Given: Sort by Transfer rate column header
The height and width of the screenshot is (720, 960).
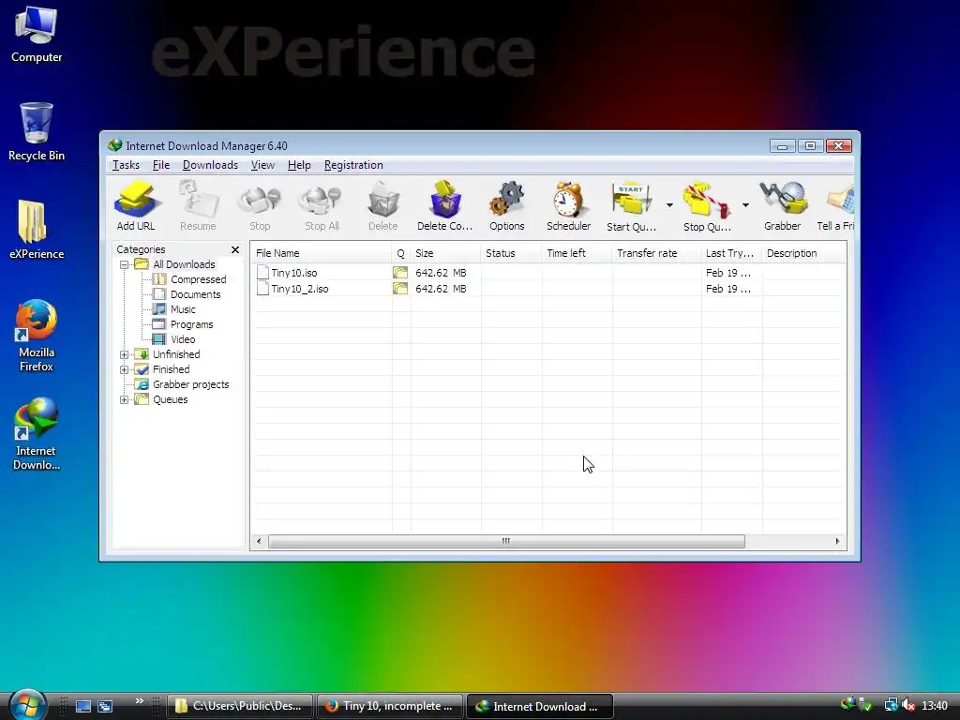Looking at the screenshot, I should click(656, 253).
